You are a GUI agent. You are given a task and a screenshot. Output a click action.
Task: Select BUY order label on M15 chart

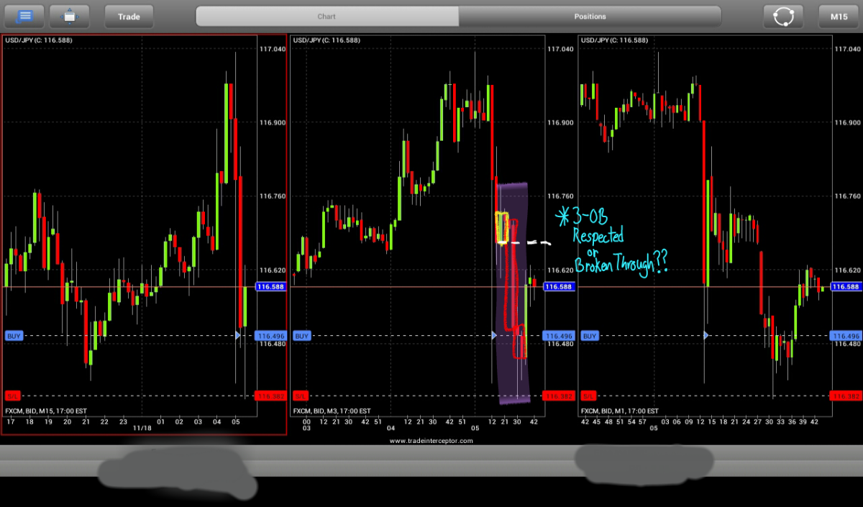click(x=13, y=336)
